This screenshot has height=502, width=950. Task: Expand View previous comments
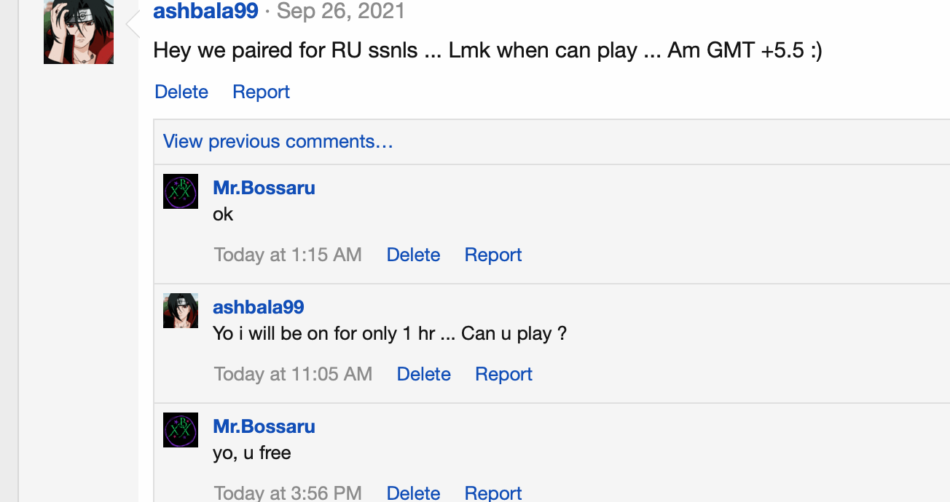278,141
